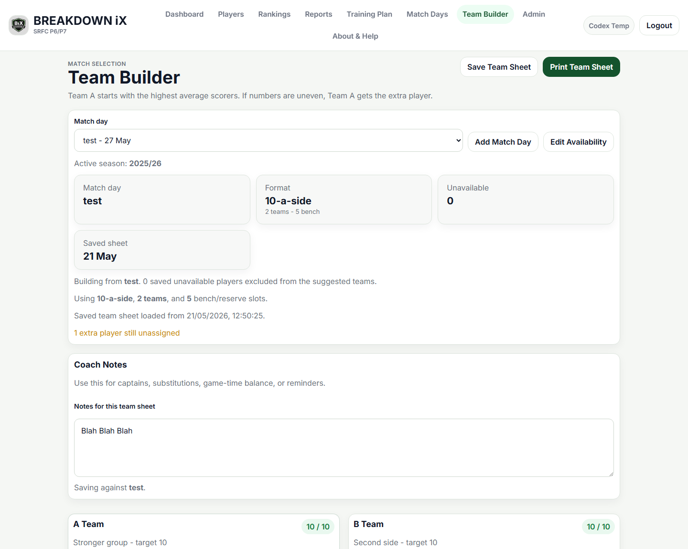Click 'Saved team sheet loaded from' line
The height and width of the screenshot is (549, 688).
pyautogui.click(x=170, y=316)
